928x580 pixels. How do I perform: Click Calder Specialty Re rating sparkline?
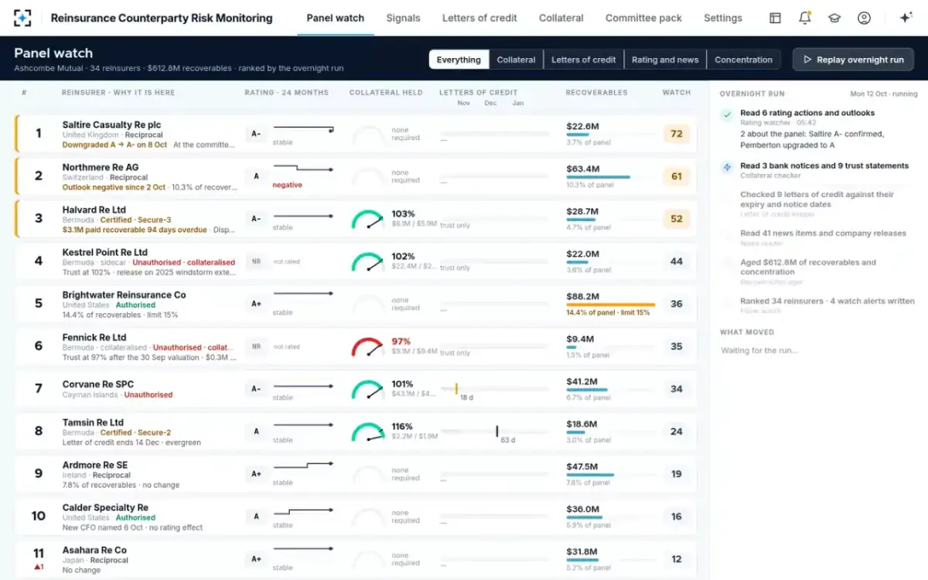[303, 511]
